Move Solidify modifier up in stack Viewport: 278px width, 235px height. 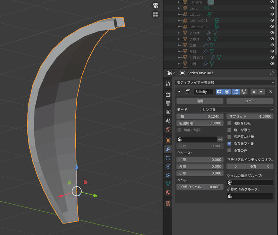coord(254,92)
